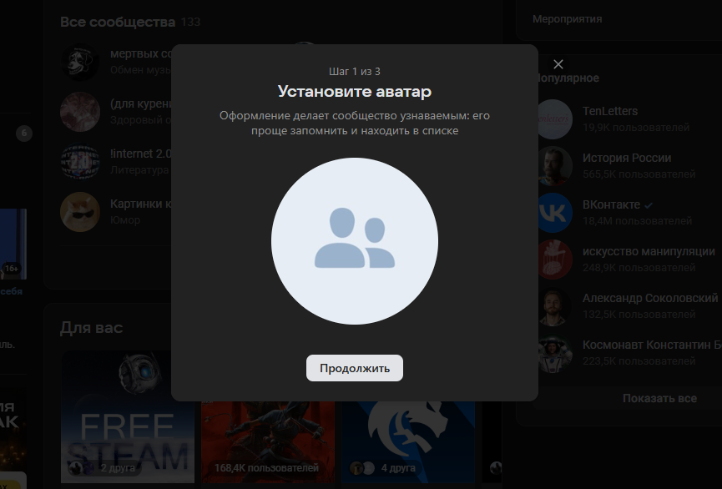Click the Продолжить button
This screenshot has height=489, width=722.
point(355,368)
